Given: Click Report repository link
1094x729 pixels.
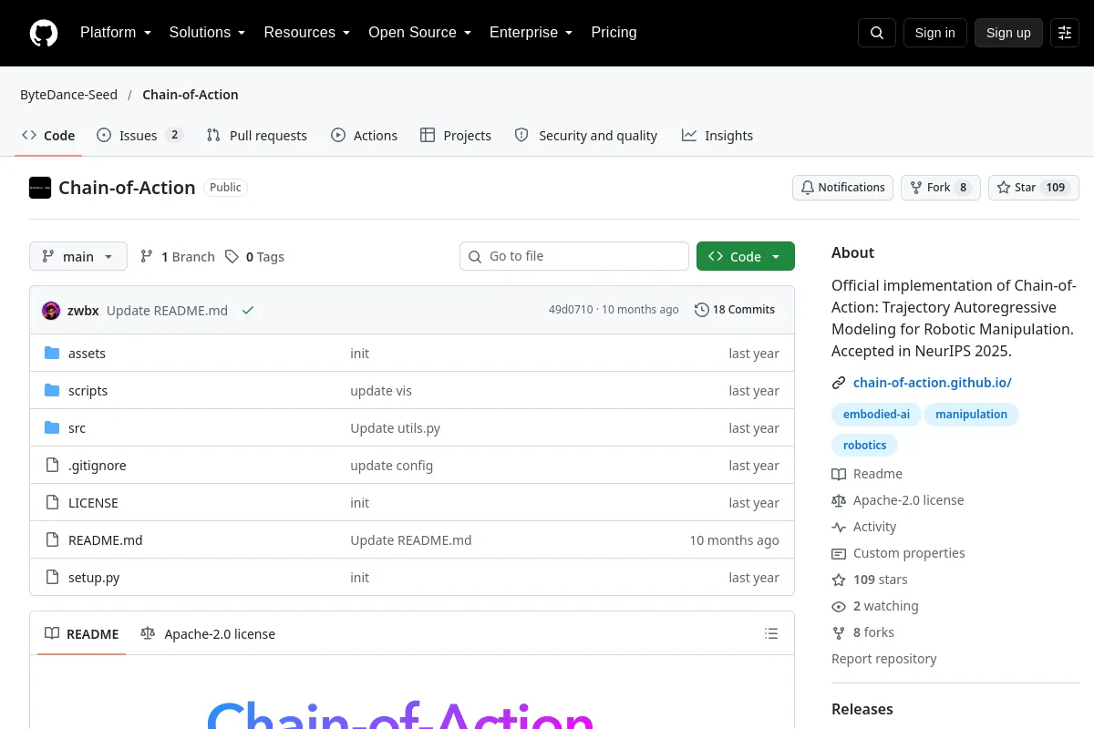Looking at the screenshot, I should pyautogui.click(x=884, y=659).
